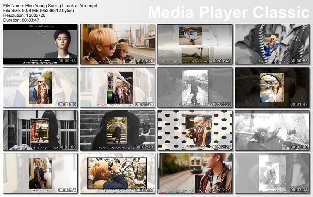
Task: Click the stone arch frame at 00:01:47
Action: pos(272,87)
